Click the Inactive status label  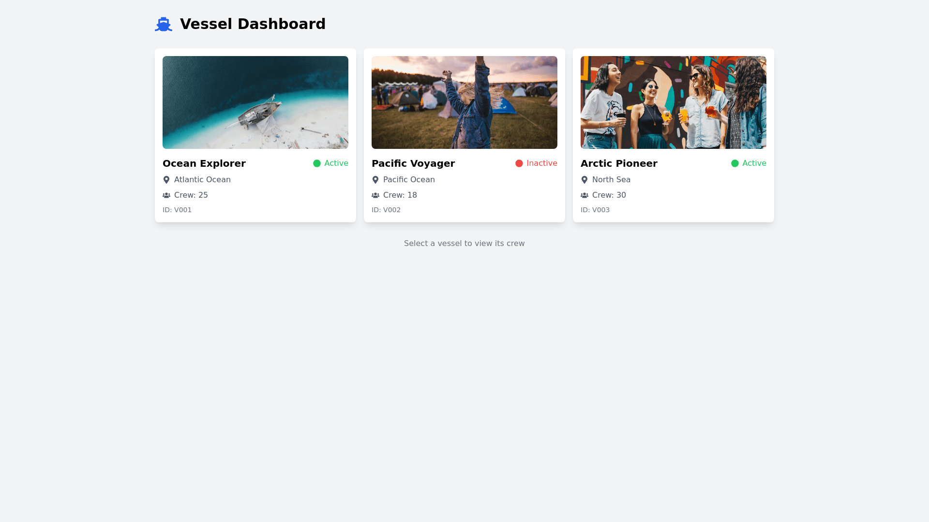click(541, 163)
